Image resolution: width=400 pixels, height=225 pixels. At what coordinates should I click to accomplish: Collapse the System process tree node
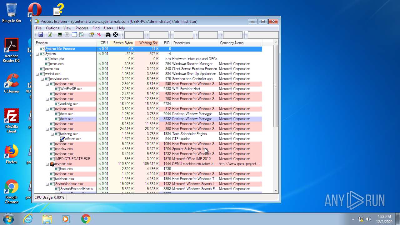point(37,54)
